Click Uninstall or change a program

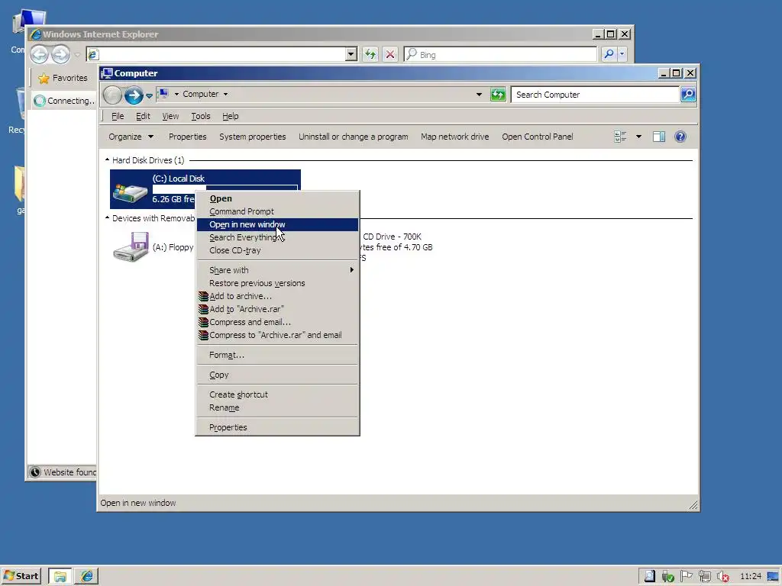[x=353, y=137]
